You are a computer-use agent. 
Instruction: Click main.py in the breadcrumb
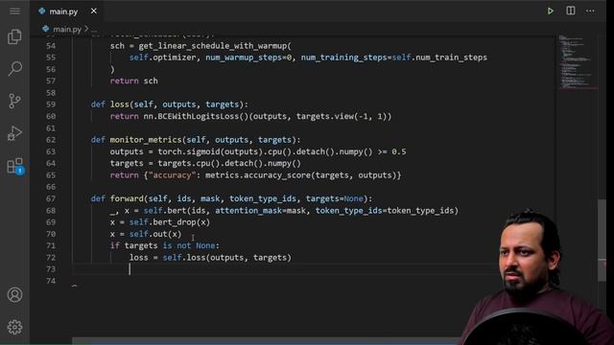point(67,29)
